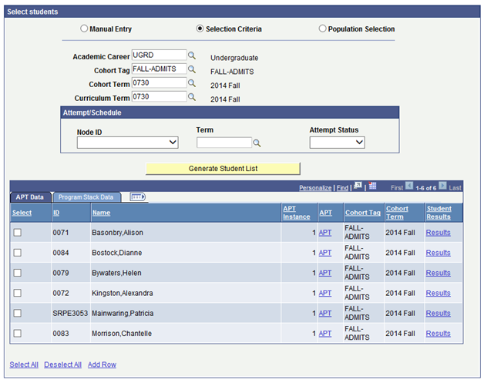Open Attempt/Schedule Term lookup magnifier

(x=257, y=143)
